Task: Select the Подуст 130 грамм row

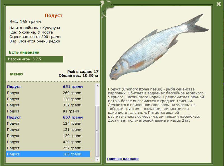Action: (48, 99)
